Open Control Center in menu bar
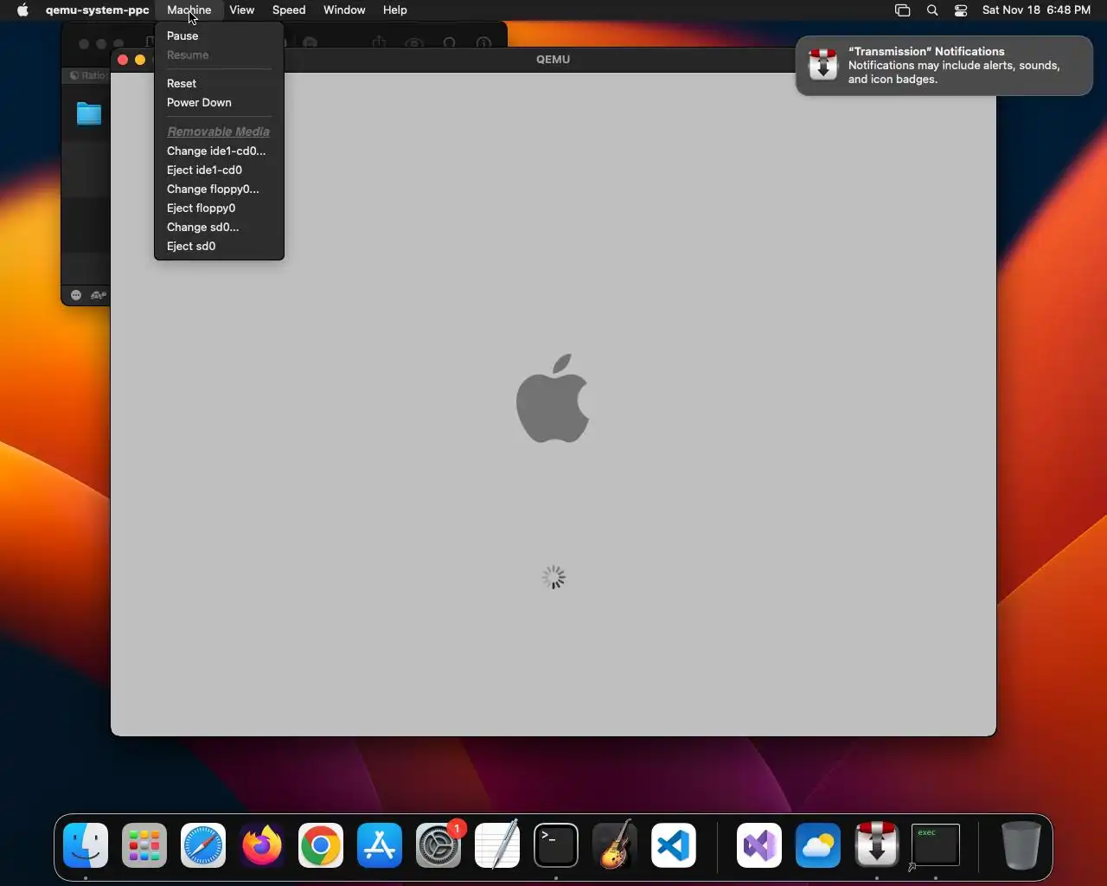Viewport: 1107px width, 886px height. pyautogui.click(x=961, y=10)
